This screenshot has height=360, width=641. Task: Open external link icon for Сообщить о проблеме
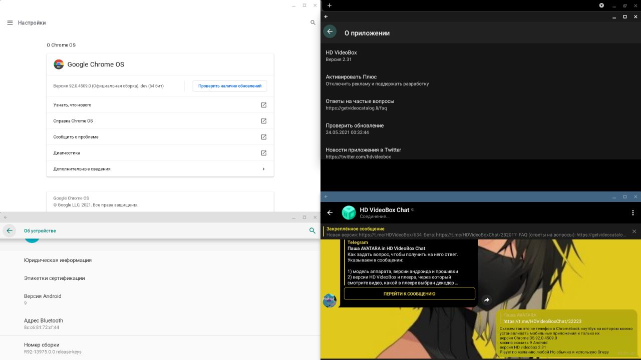click(264, 137)
